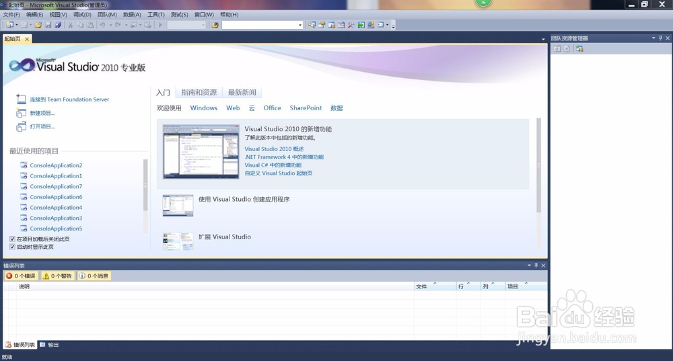
Task: Open the 文件(F) menu
Action: coord(11,15)
